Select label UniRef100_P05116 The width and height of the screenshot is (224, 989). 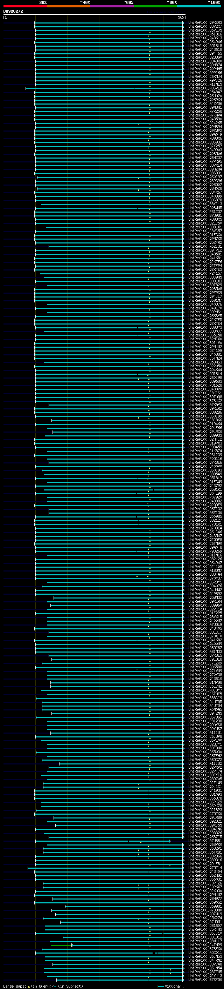tap(205, 459)
